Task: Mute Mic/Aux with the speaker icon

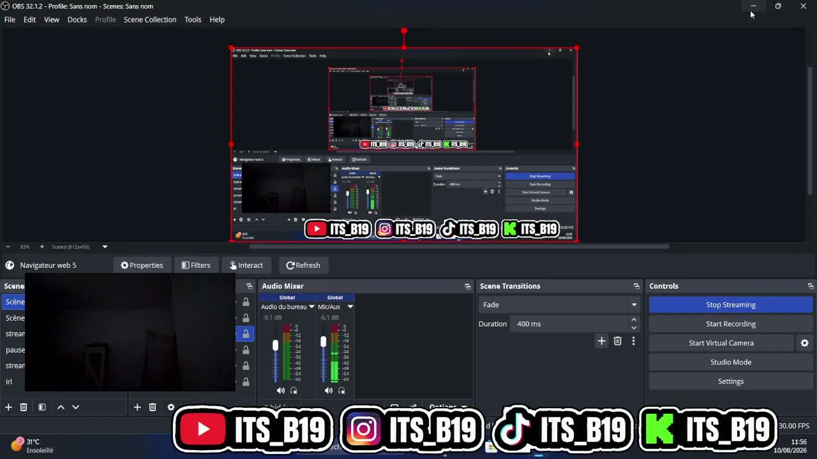Action: 329,390
